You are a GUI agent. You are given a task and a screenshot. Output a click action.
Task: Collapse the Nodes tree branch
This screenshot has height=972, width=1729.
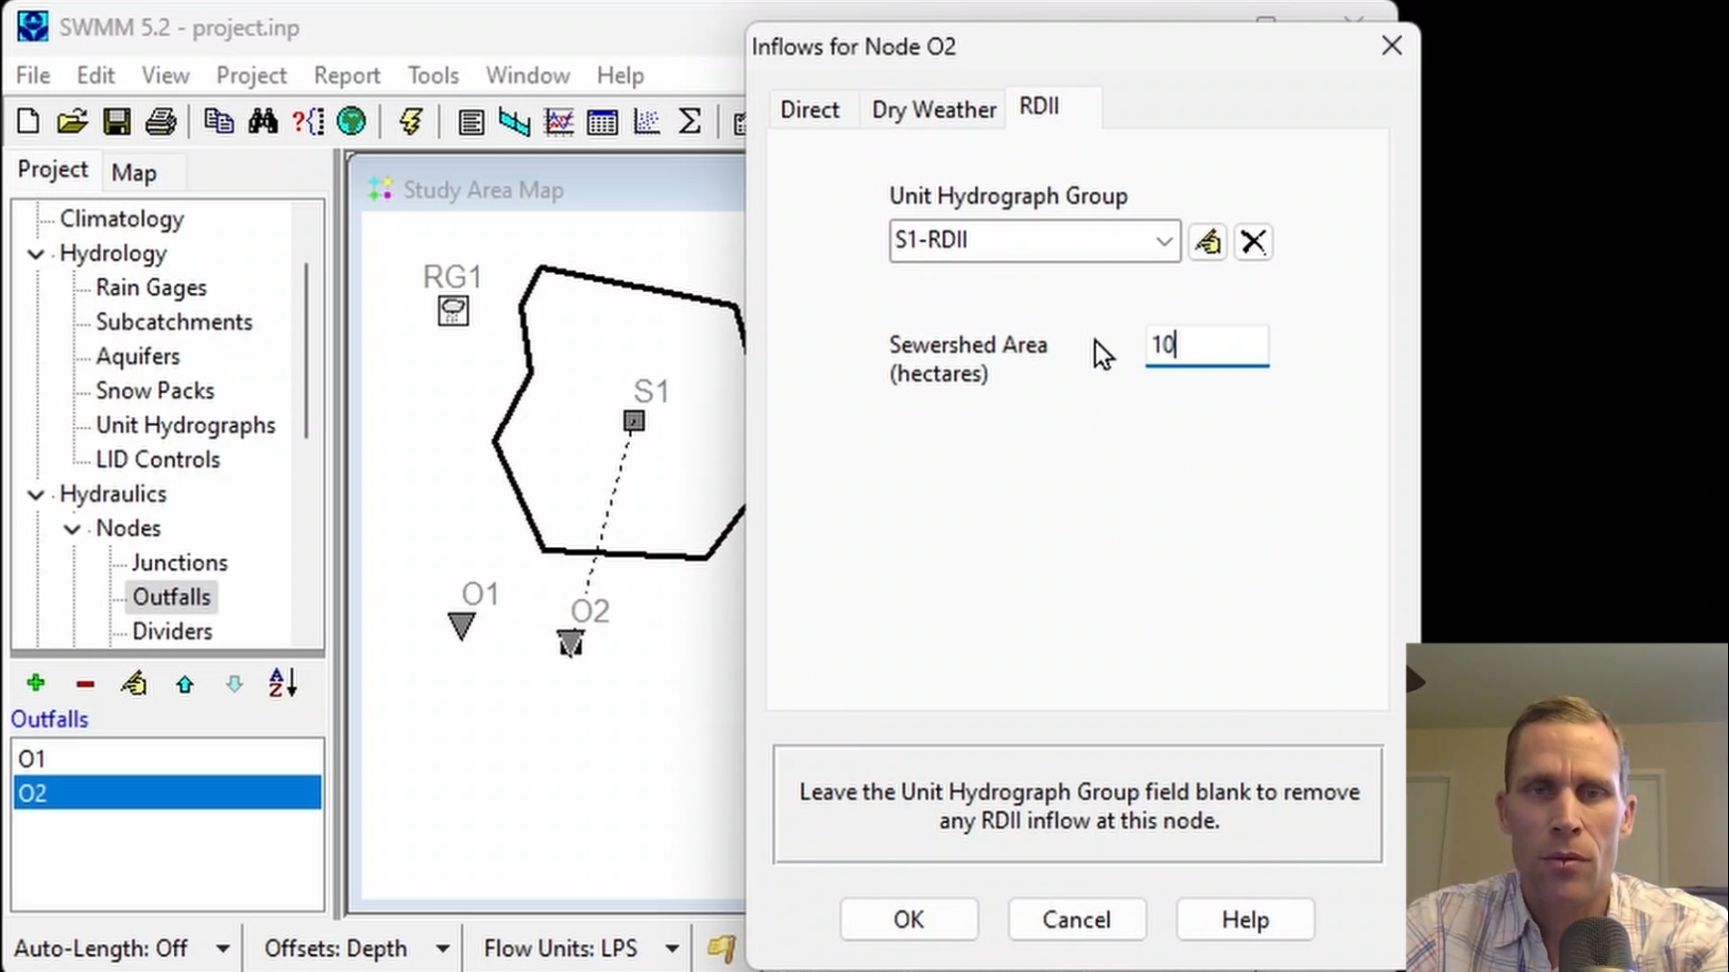pos(73,529)
